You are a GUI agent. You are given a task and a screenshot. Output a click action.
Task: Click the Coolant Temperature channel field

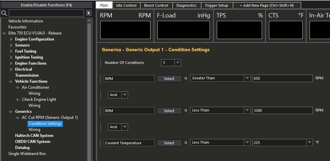coord(129,143)
